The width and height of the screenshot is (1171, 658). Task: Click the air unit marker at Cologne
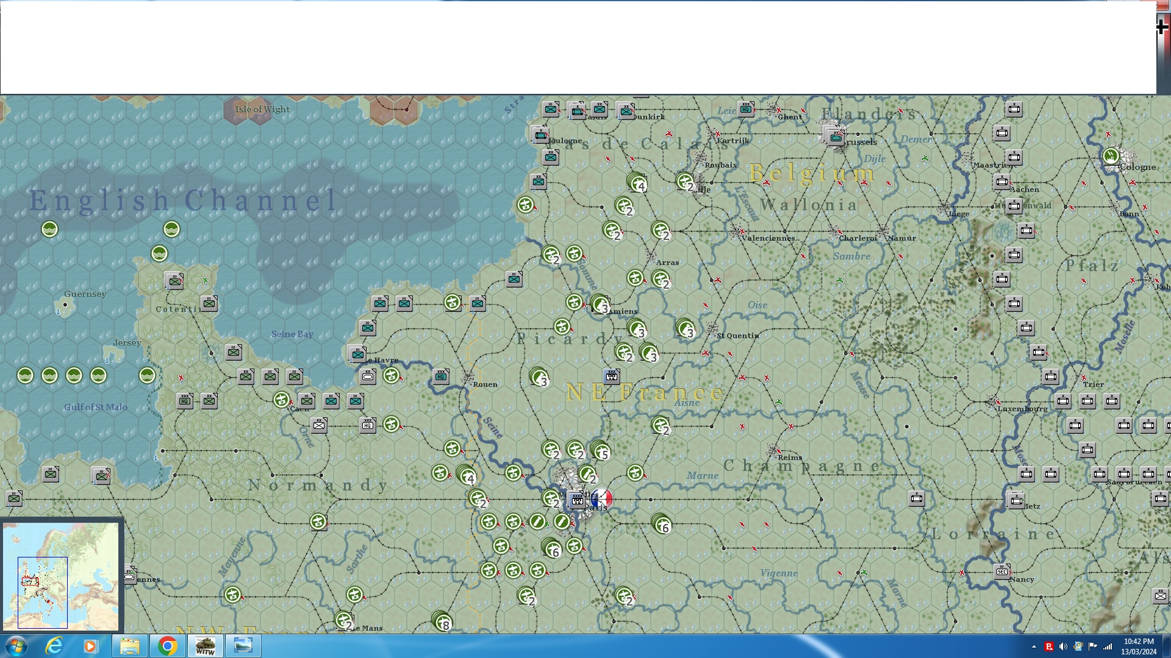click(x=1111, y=156)
